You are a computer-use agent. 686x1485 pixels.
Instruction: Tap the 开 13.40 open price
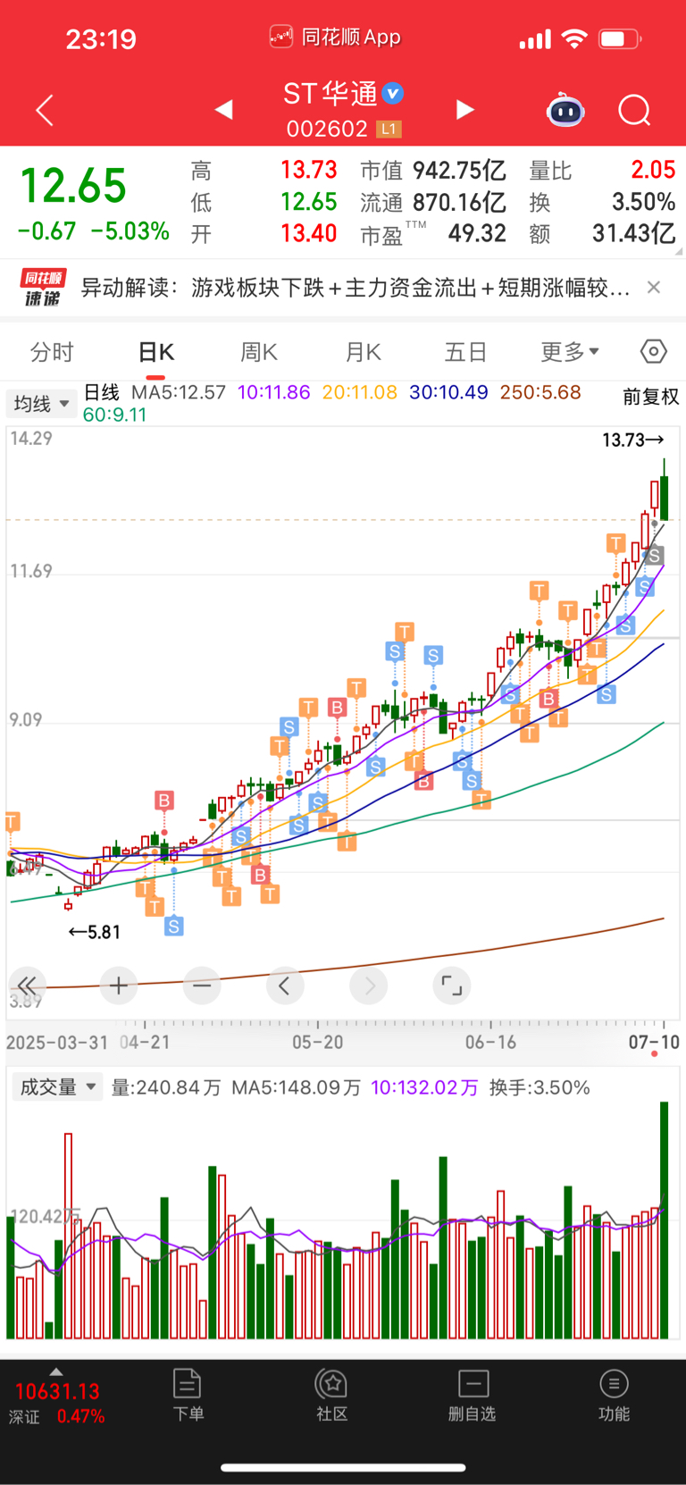coord(308,234)
